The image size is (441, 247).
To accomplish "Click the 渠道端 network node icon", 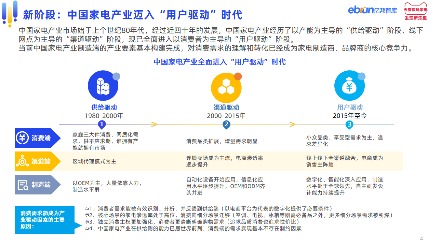I will click(22, 161).
